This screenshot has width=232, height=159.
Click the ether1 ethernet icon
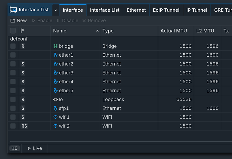tap(55, 55)
